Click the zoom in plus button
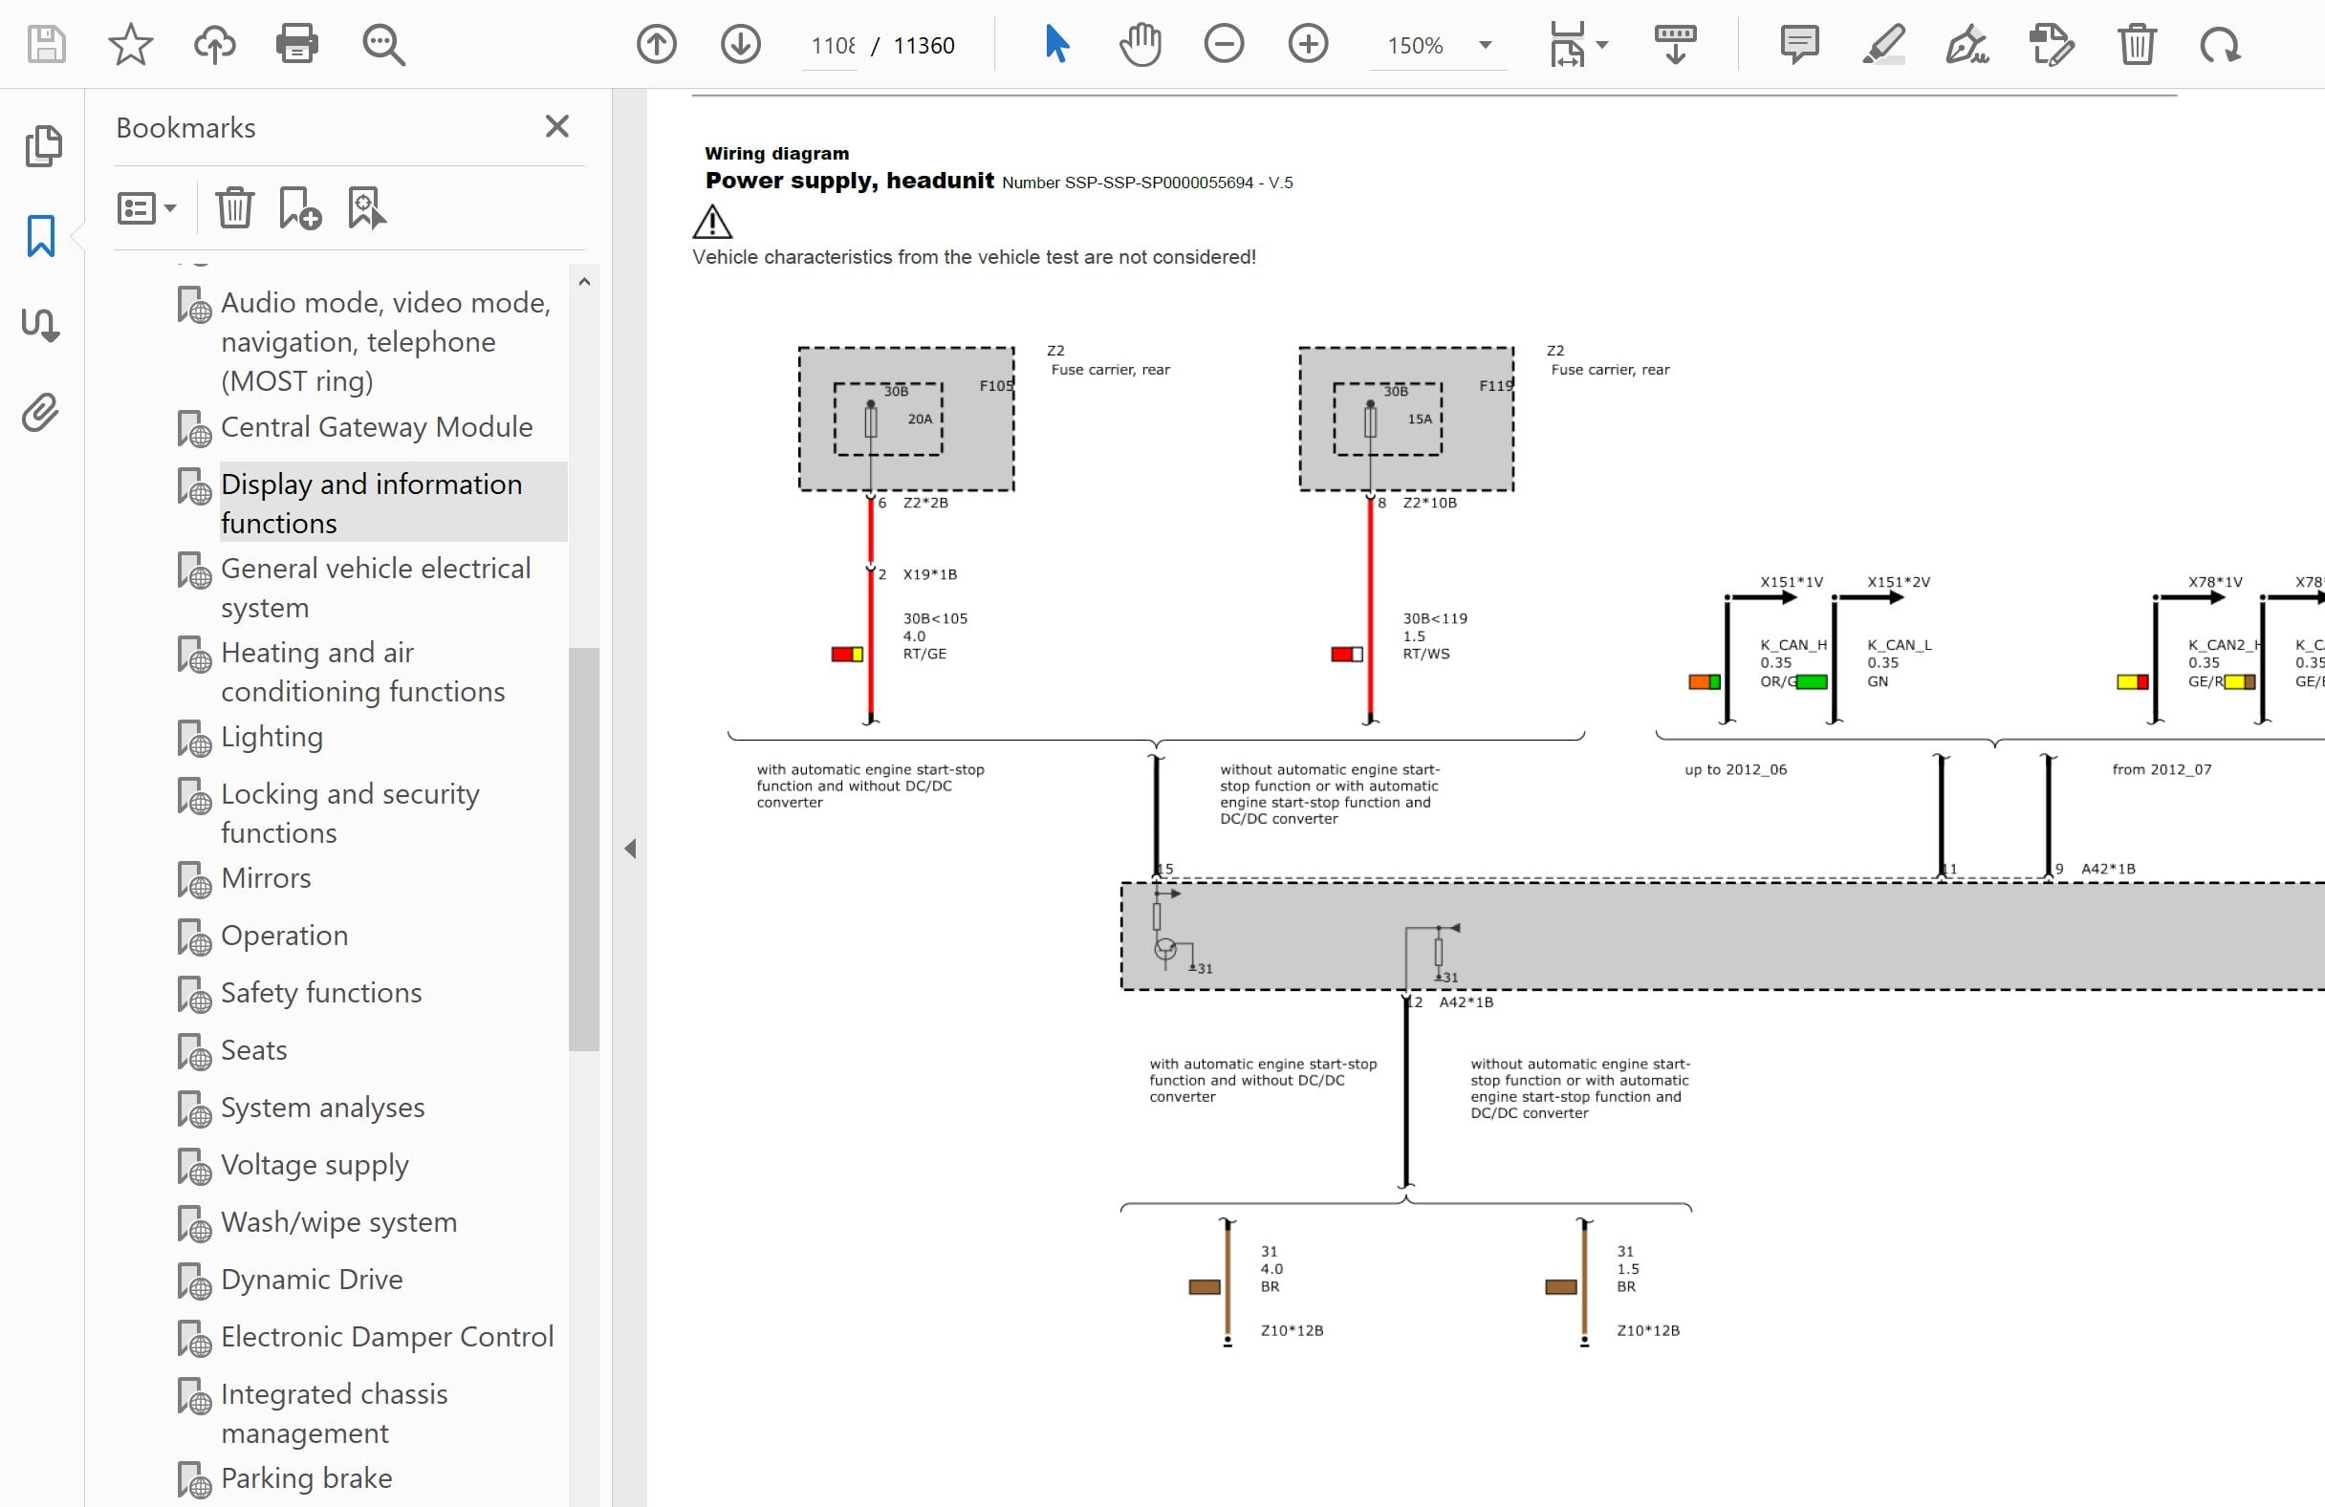The width and height of the screenshot is (2325, 1507). pyautogui.click(x=1307, y=45)
